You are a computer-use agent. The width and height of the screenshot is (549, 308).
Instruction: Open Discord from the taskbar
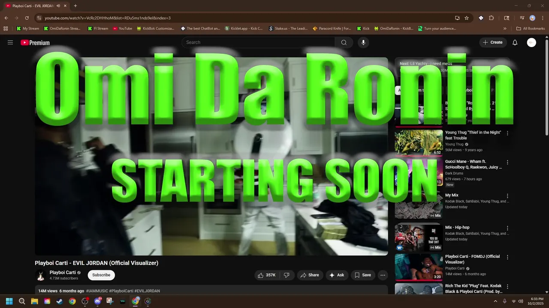(97, 301)
